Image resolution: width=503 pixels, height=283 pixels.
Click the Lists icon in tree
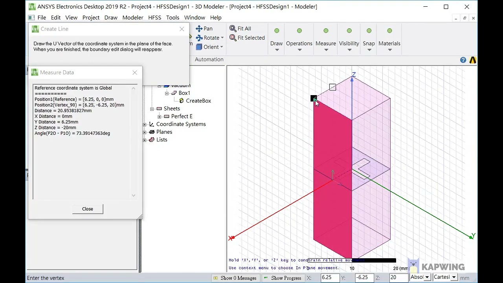[152, 140]
